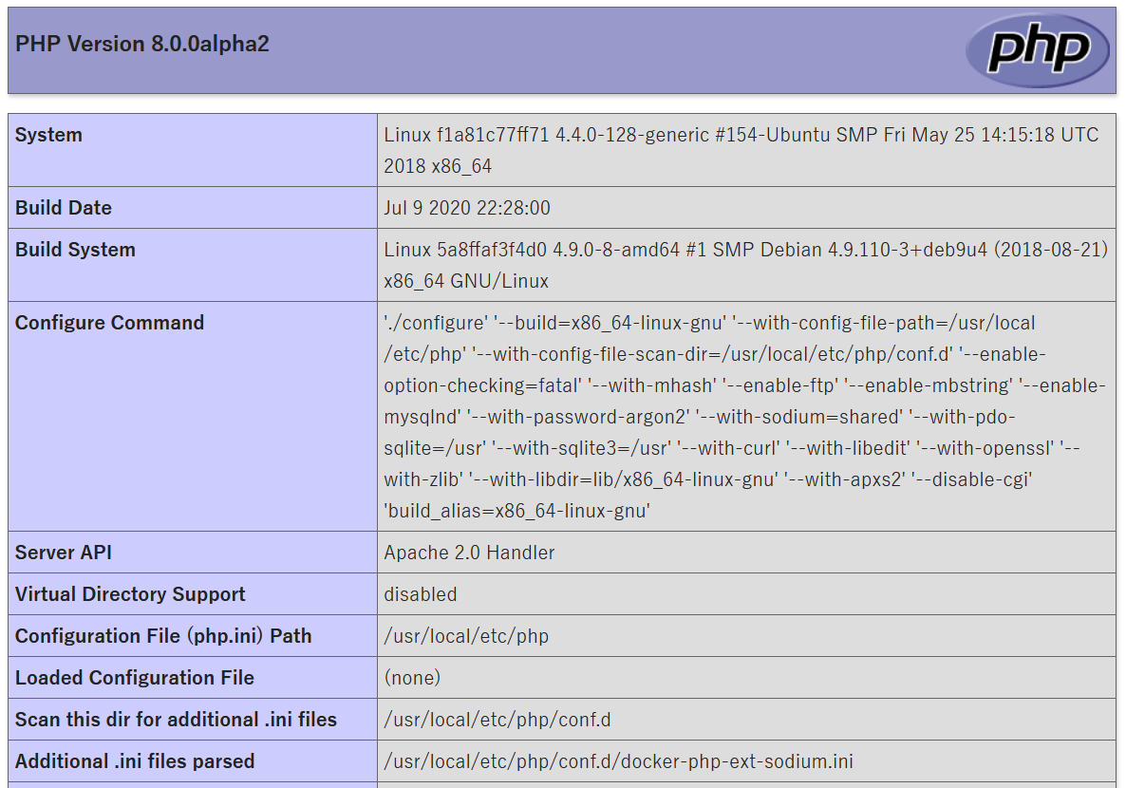The width and height of the screenshot is (1126, 788).
Task: Click the '(none)' value
Action: 412,678
